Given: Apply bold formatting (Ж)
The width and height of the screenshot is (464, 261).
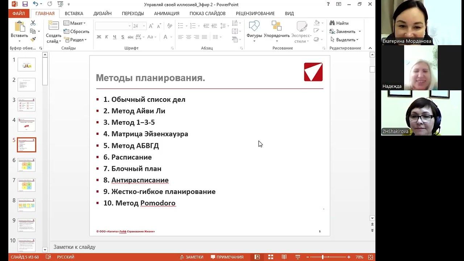Looking at the screenshot, I should coord(99,37).
